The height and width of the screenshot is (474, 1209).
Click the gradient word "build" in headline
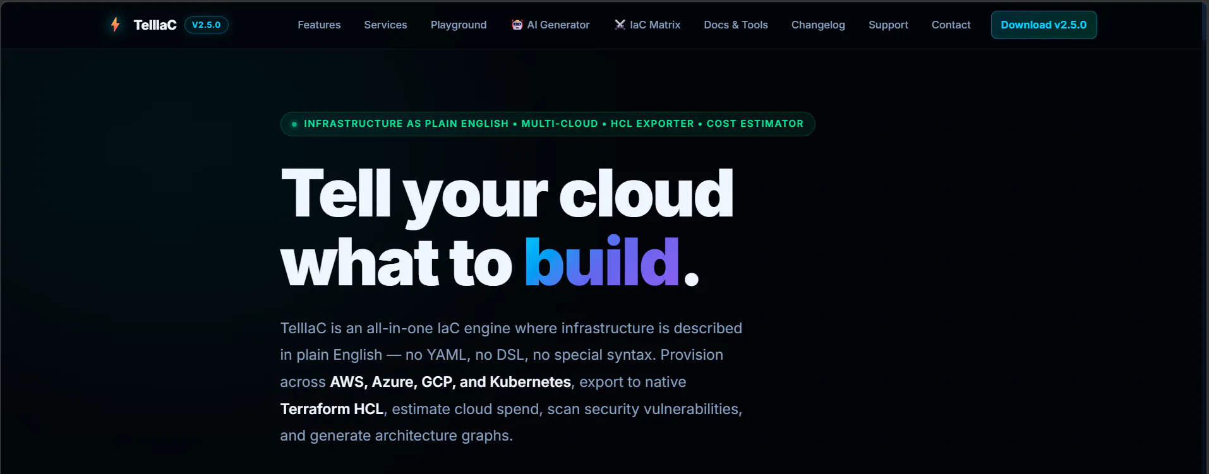click(602, 261)
